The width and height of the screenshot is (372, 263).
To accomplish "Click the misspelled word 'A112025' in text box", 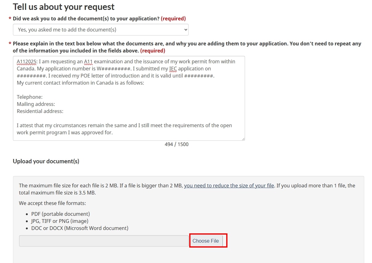I will click(x=26, y=62).
